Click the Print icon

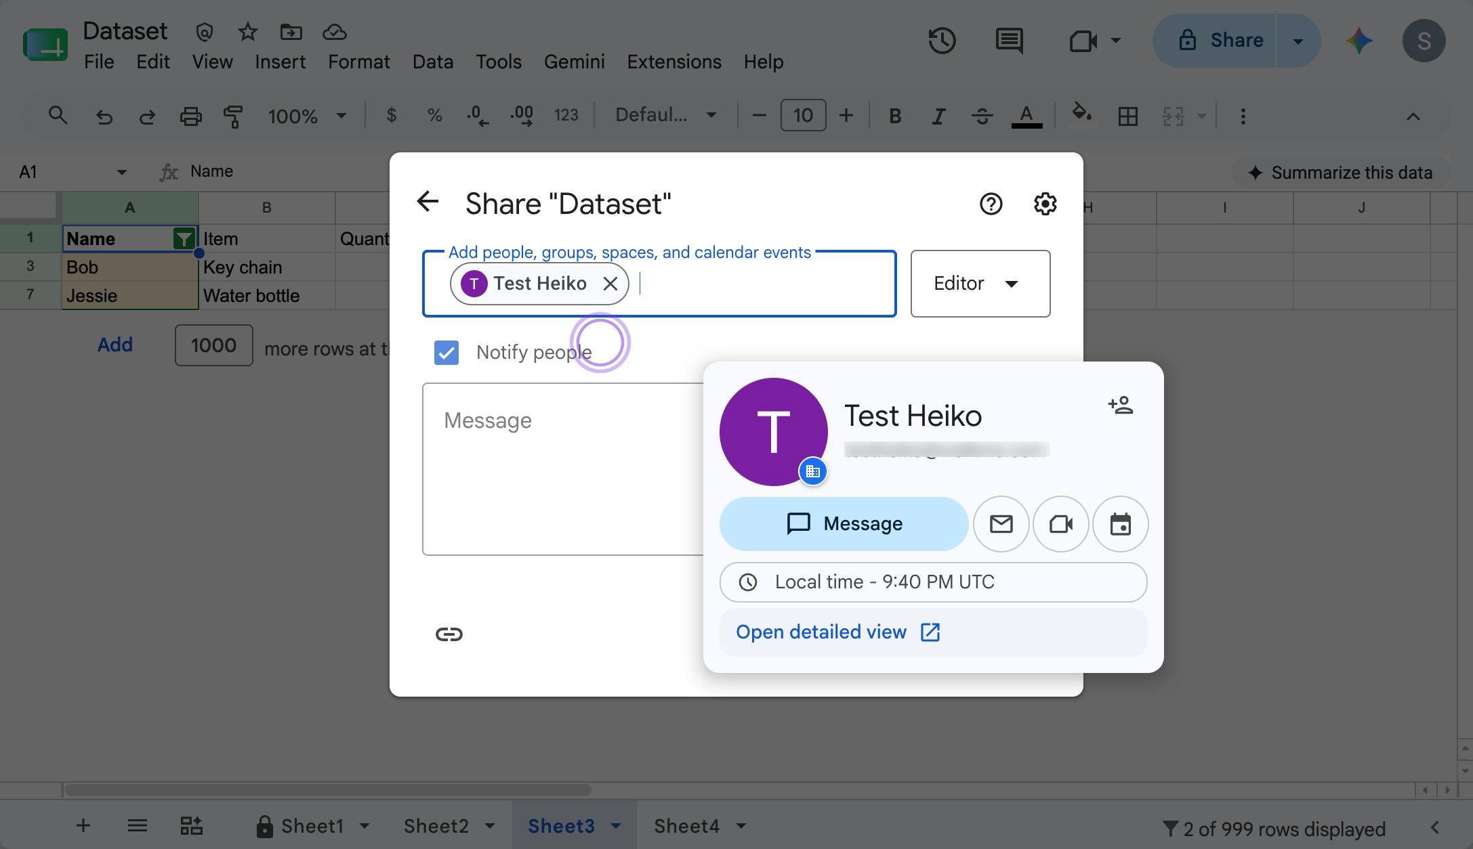point(190,116)
